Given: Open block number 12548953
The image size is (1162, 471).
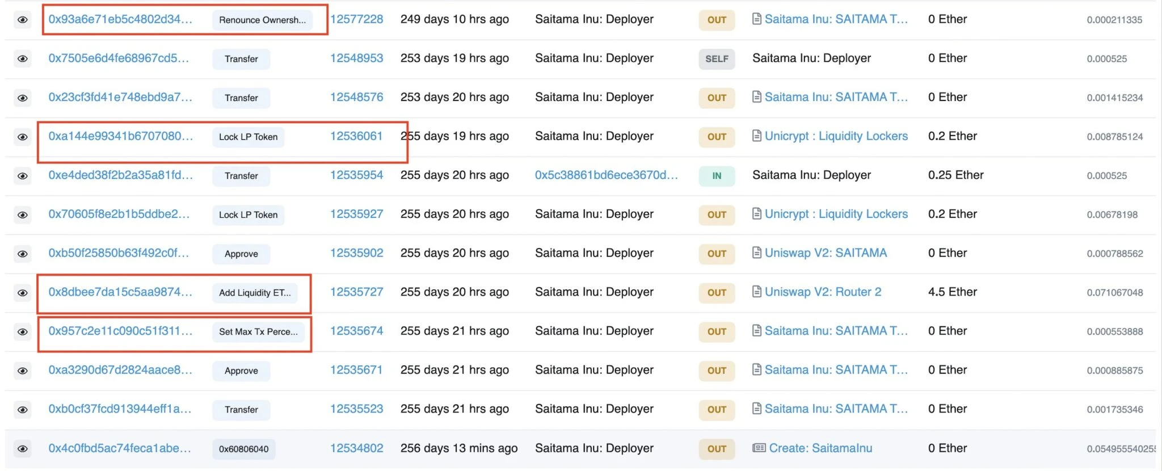Looking at the screenshot, I should 357,58.
